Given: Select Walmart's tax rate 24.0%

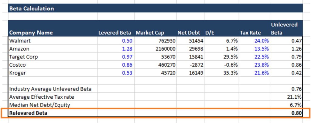Looking at the screenshot, I should pos(255,41).
